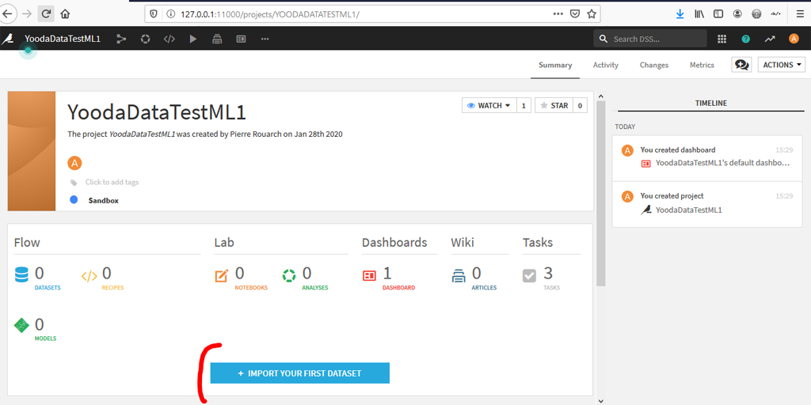Open the TASKS link

click(551, 288)
